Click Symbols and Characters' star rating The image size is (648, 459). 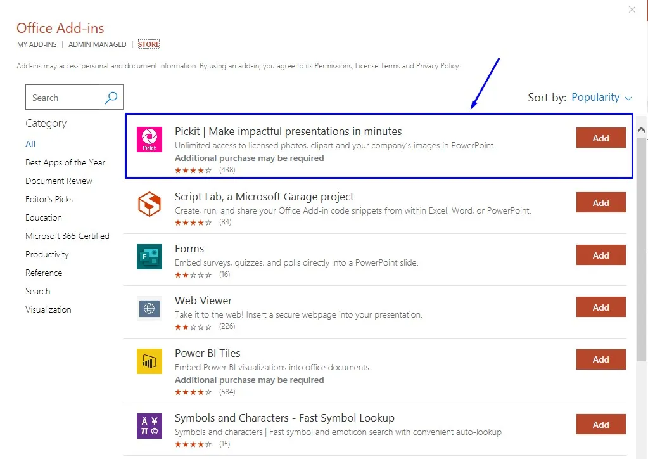(193, 444)
